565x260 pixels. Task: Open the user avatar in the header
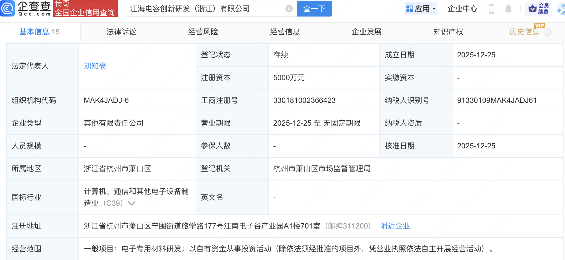pos(561,9)
